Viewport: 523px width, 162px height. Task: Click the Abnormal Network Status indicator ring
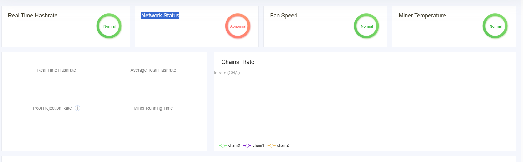(x=238, y=26)
